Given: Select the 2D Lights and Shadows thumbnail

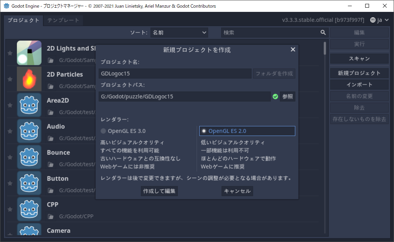Looking at the screenshot, I should [29, 53].
